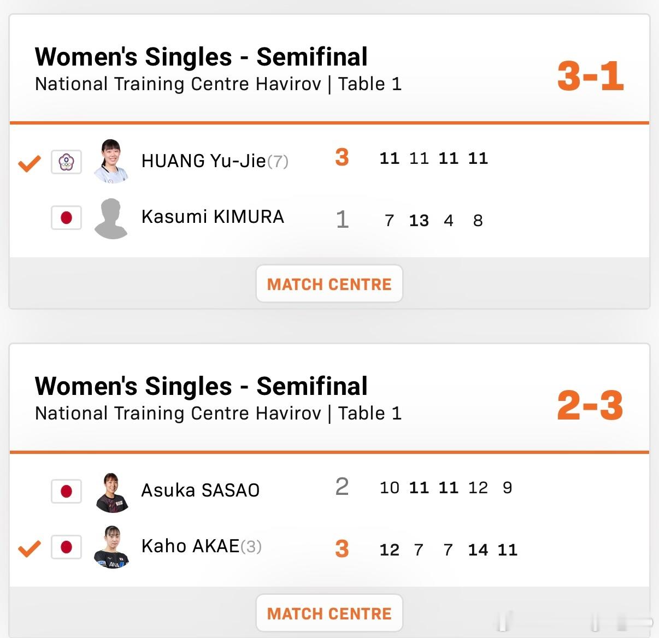Screen dimensions: 659x638
Task: Click the first Women's Singles - Semifinal heading
Action: [201, 57]
